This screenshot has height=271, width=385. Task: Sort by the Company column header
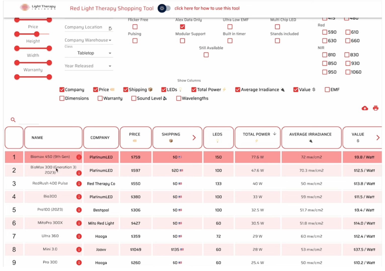click(101, 138)
